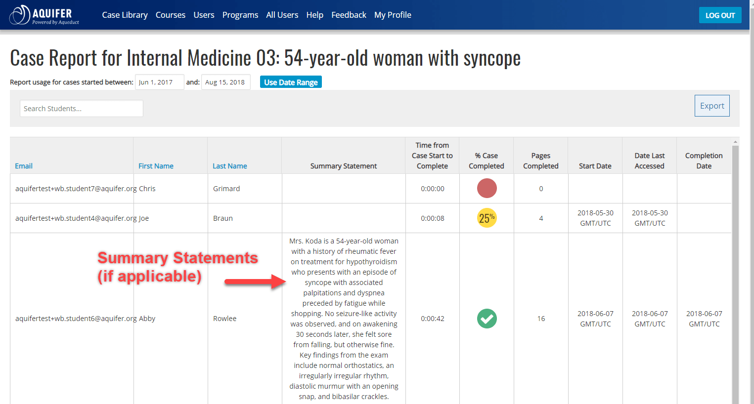Click Joe's start date 2018-05-30
This screenshot has width=754, height=404.
[x=595, y=218]
